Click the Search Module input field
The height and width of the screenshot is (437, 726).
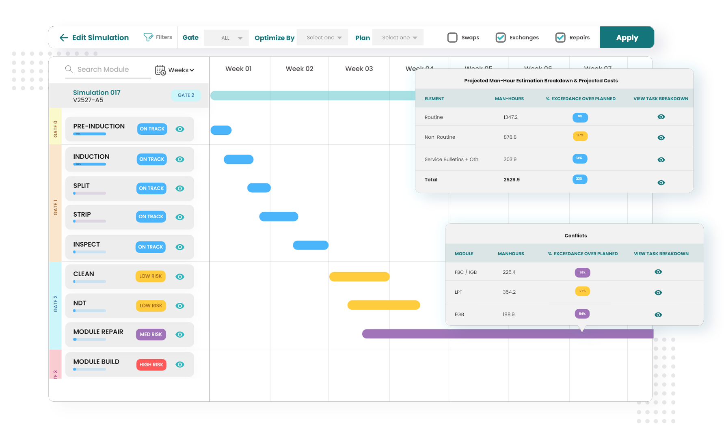click(x=108, y=69)
